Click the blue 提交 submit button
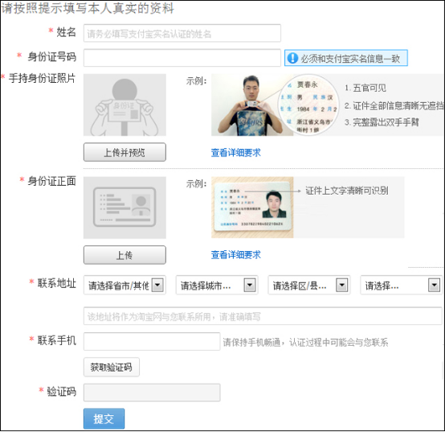The height and width of the screenshot is (432, 445). 104,418
